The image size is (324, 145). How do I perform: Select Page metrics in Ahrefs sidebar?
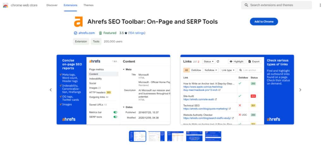[x=97, y=69]
